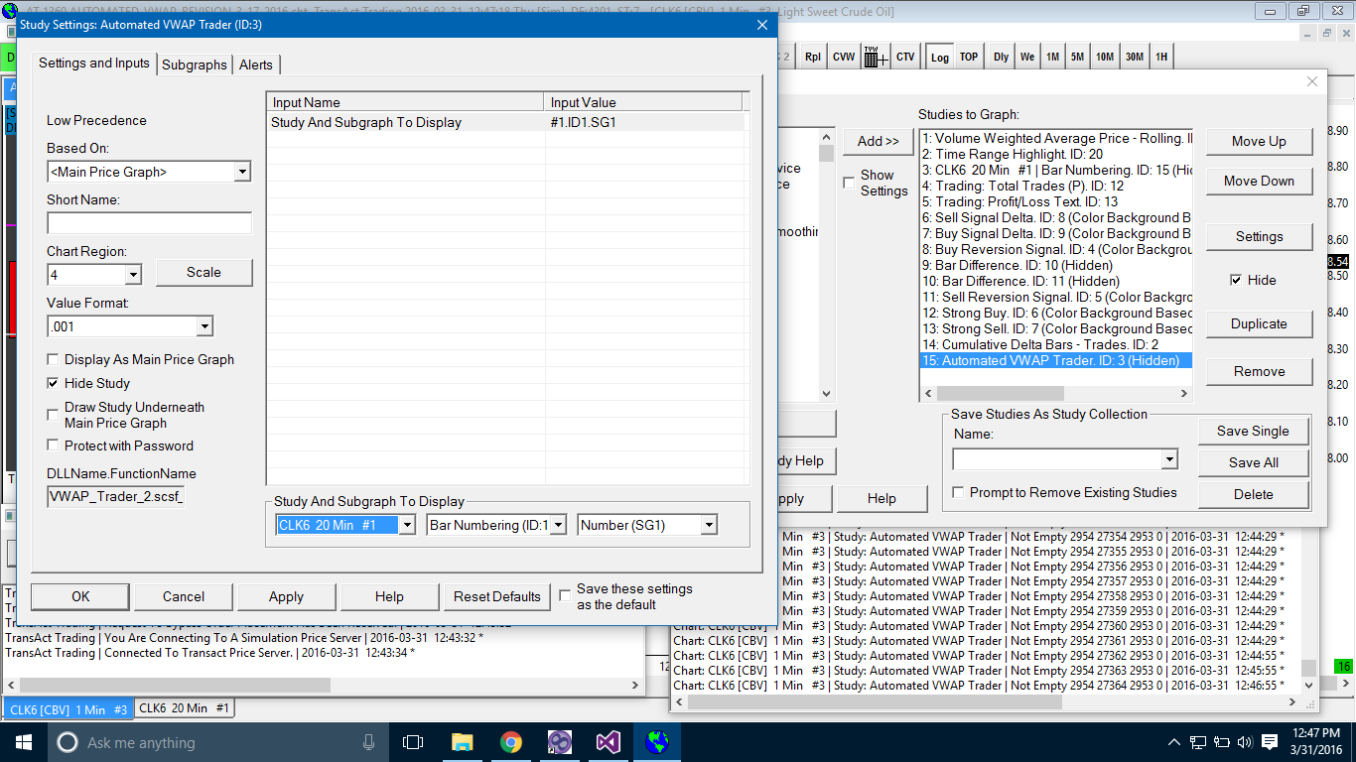Click the TVW grid toolbar icon
Viewport: 1356px width, 762px height.
(x=876, y=57)
